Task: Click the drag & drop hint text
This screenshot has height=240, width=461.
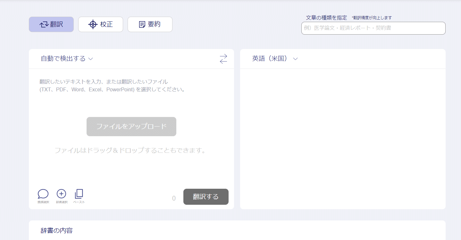Action: [x=130, y=150]
